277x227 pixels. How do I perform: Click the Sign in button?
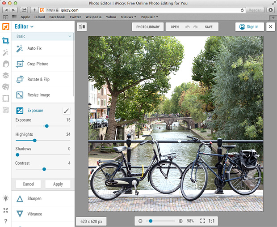(249, 27)
